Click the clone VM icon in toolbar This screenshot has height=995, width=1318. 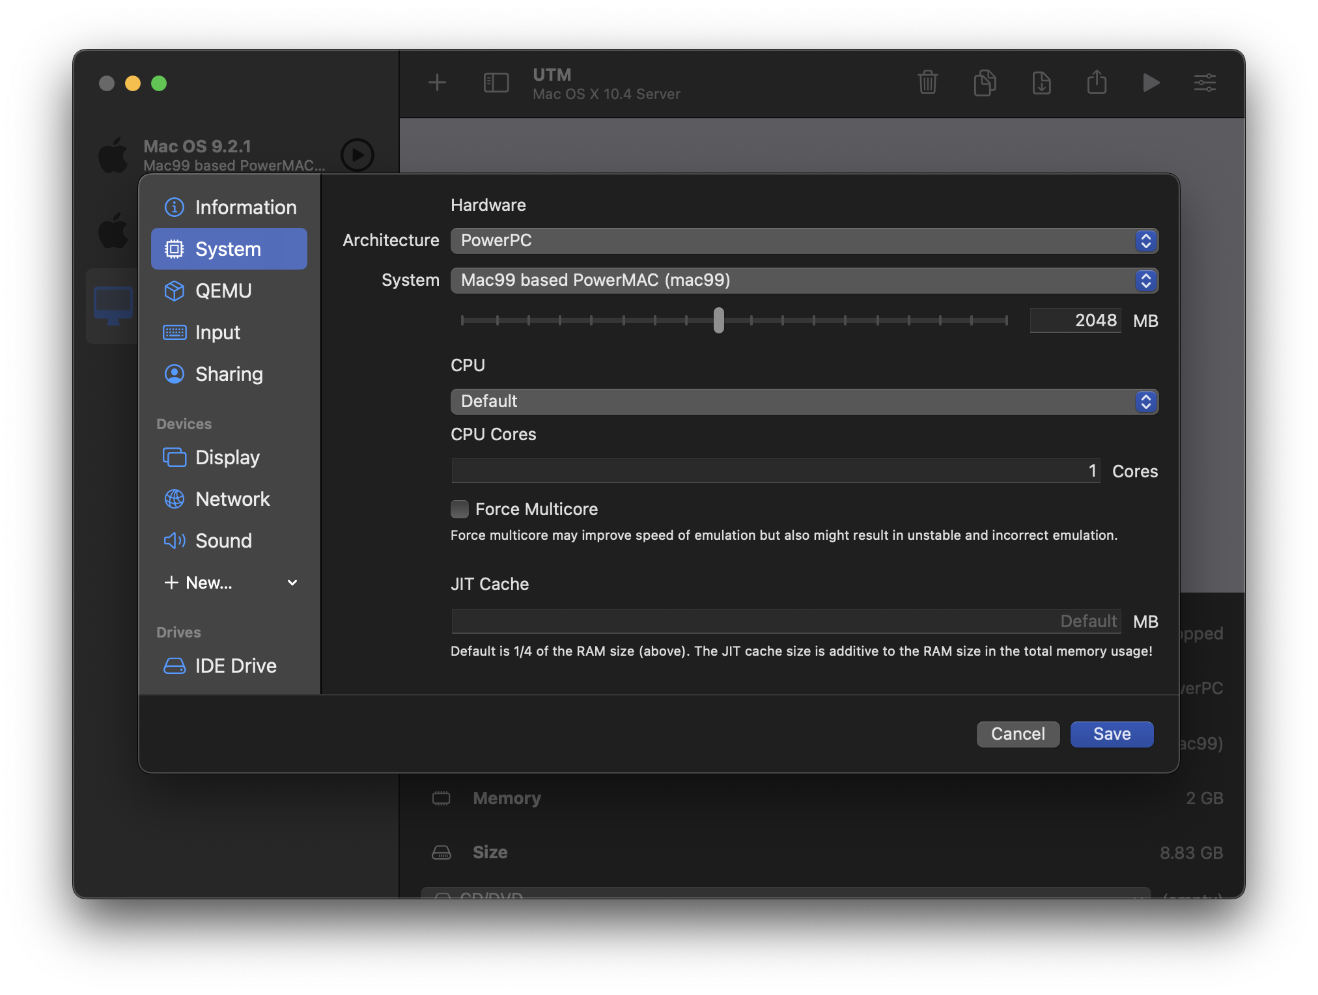[x=985, y=83]
